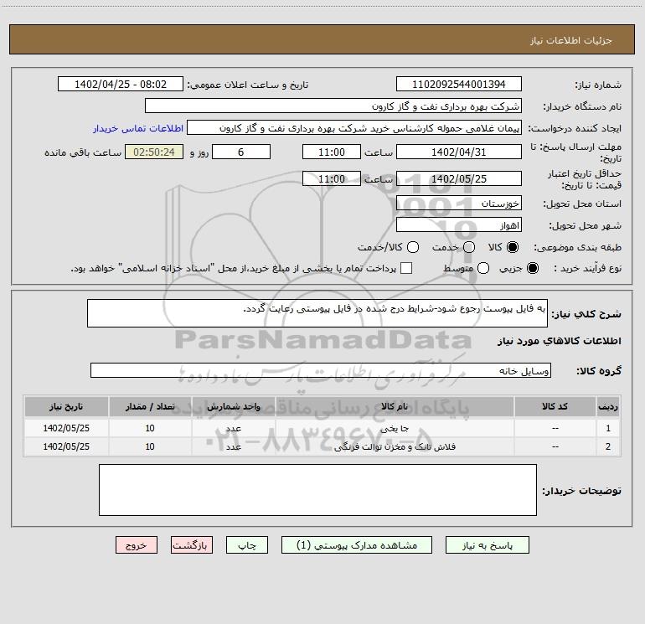Select the جزیی purchase type radio
The width and height of the screenshot is (645, 624).
[533, 268]
